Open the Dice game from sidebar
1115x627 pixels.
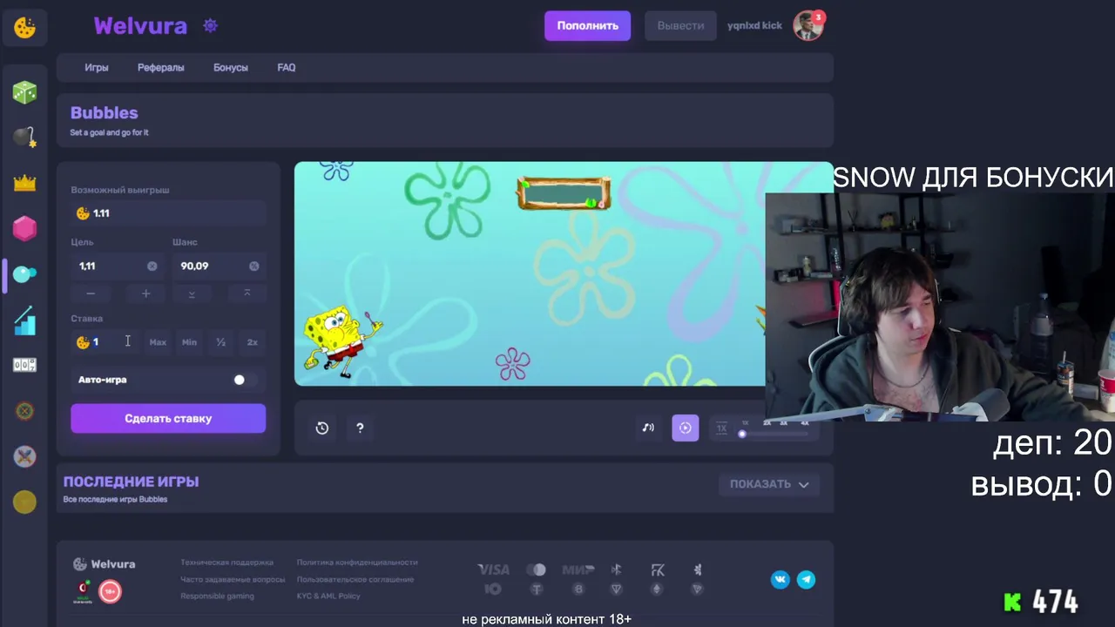coord(24,92)
